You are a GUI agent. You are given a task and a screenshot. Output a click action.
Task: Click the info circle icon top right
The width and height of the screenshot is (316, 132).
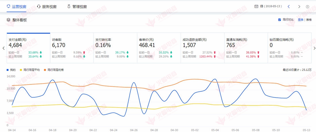308,6
